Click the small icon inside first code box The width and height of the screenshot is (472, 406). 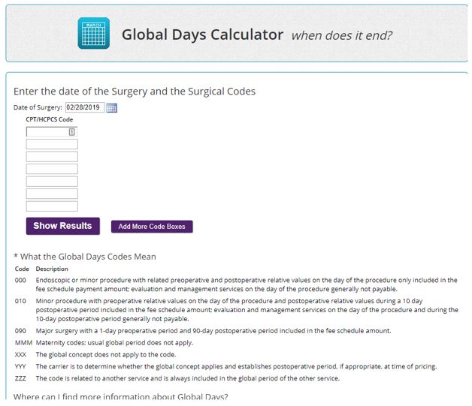point(72,132)
